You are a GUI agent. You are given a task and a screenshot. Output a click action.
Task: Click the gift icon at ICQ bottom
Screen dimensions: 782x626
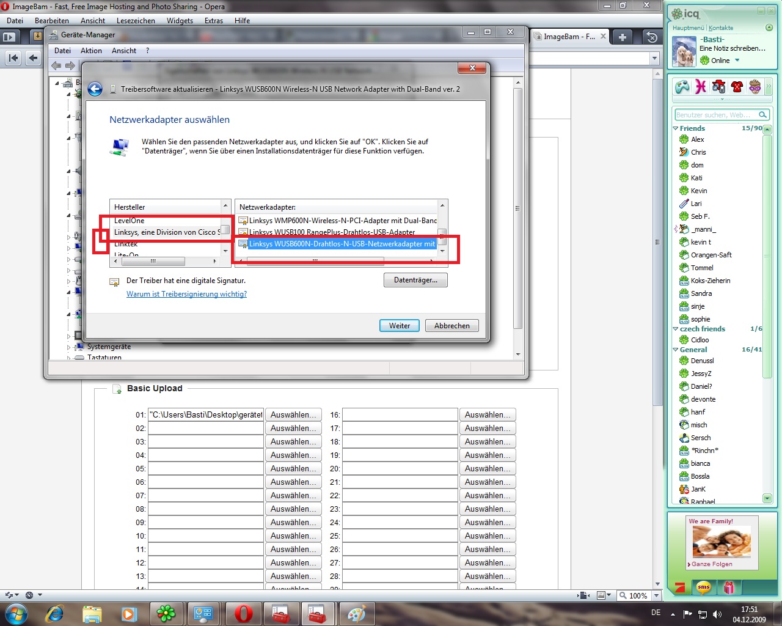[x=728, y=587]
